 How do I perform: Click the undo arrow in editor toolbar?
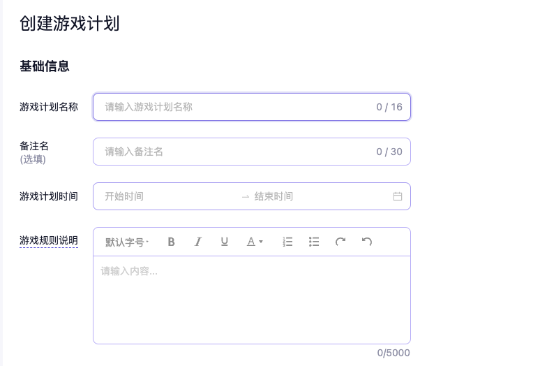click(367, 242)
